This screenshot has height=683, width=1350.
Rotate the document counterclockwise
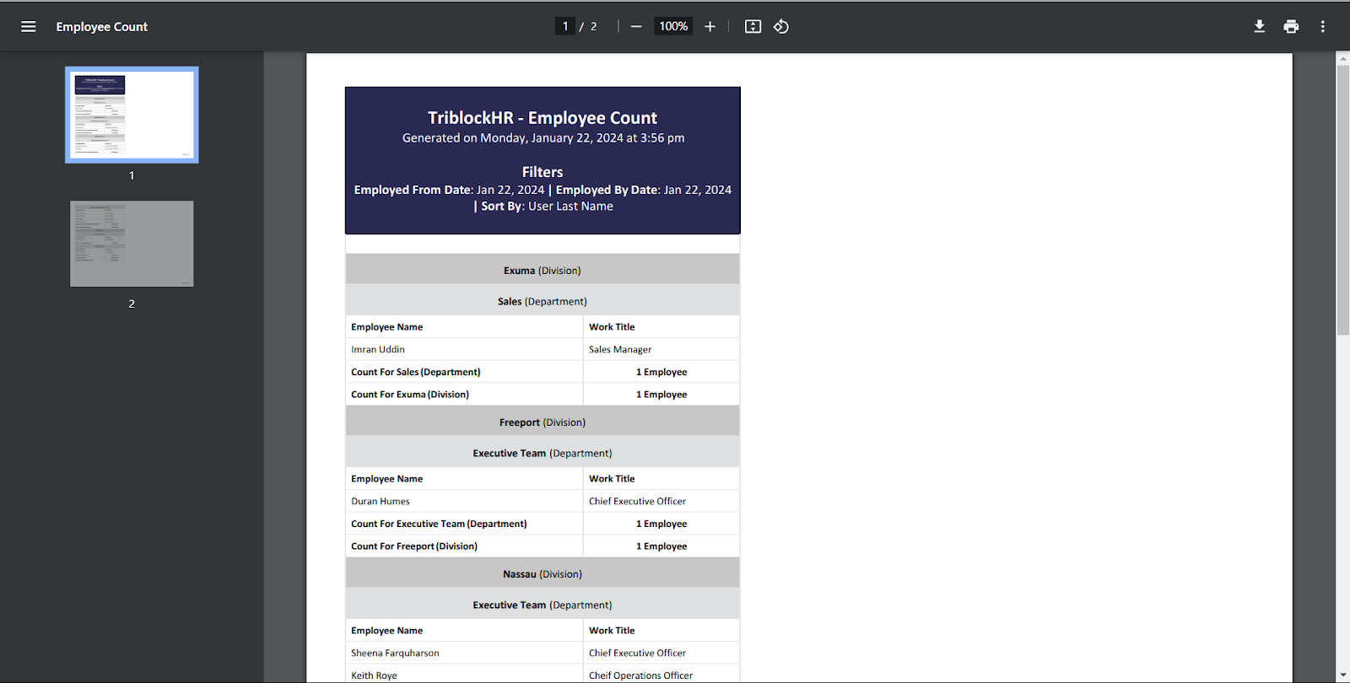tap(781, 27)
